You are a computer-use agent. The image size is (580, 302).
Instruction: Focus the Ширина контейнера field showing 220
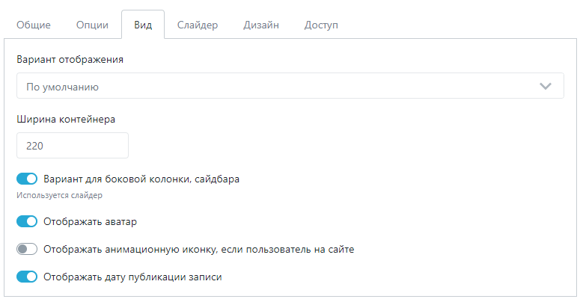pyautogui.click(x=73, y=146)
